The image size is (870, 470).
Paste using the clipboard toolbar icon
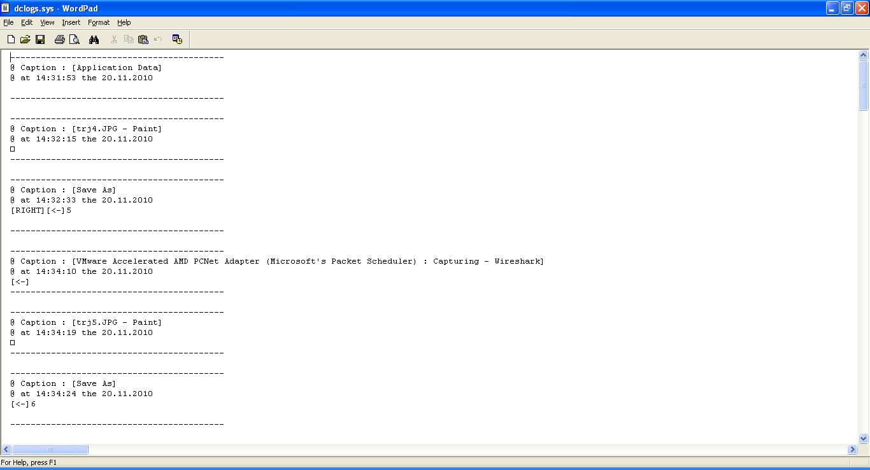click(143, 39)
